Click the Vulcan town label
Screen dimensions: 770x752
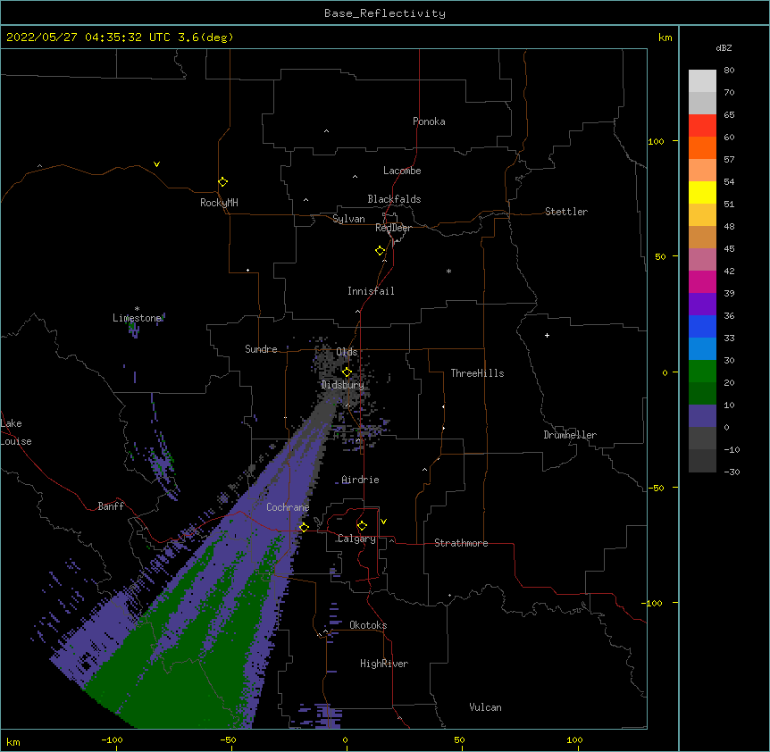(x=485, y=707)
